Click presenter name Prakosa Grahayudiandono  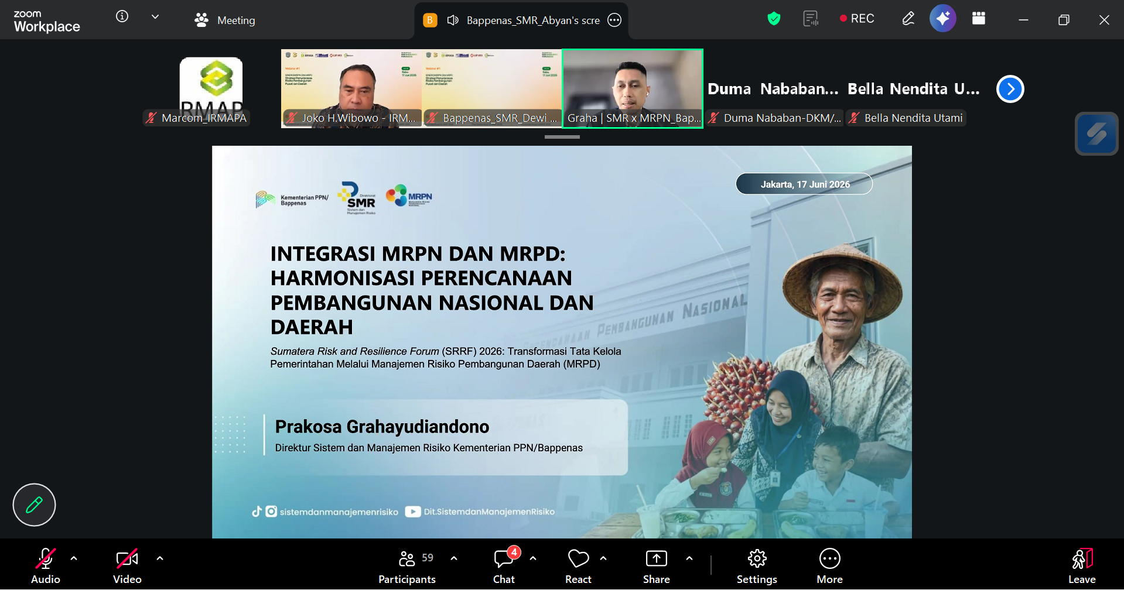[x=382, y=427]
